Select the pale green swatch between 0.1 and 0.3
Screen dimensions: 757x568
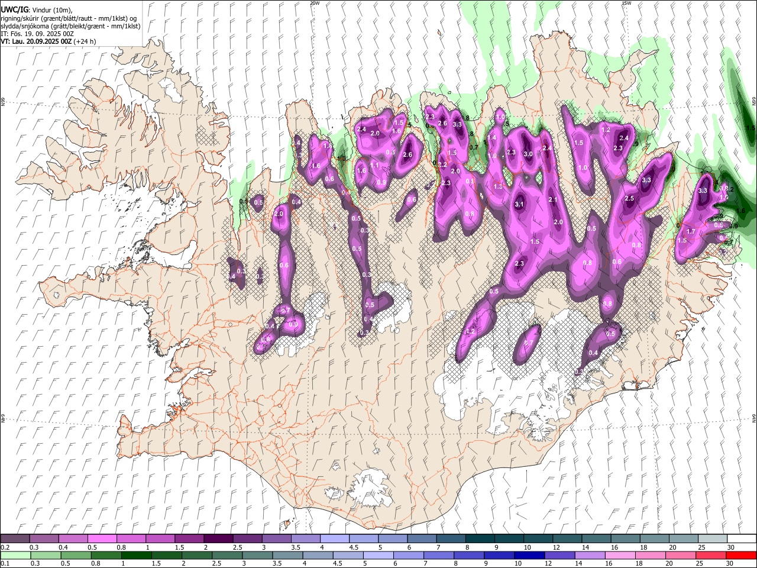coord(15,555)
